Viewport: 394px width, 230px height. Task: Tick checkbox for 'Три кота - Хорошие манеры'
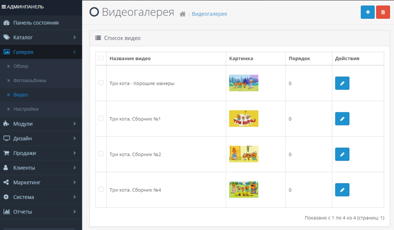coord(101,83)
